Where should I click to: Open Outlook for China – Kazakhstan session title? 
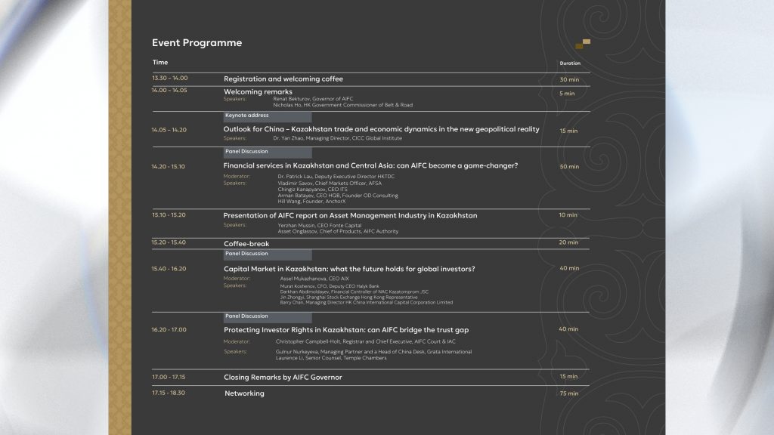coord(381,129)
